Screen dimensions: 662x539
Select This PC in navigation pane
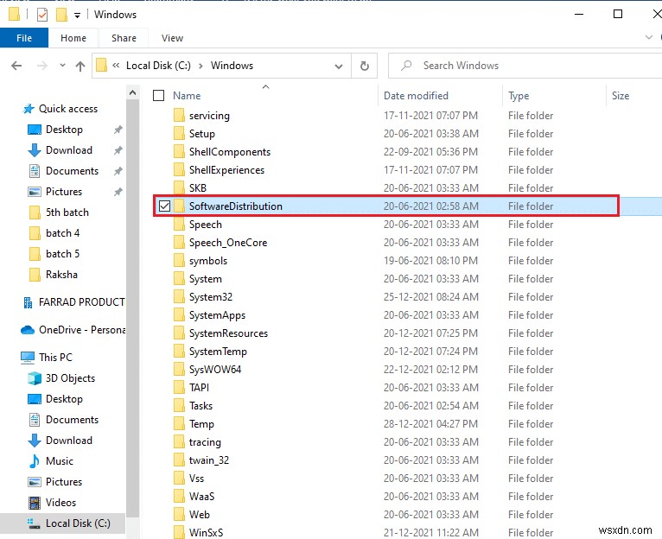pos(55,358)
